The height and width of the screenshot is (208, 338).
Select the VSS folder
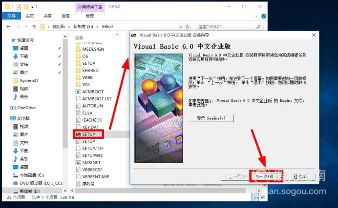coord(86,85)
